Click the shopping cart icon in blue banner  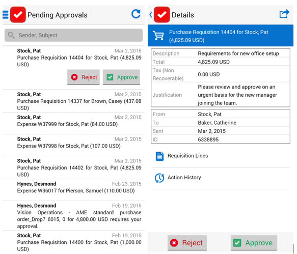(158, 36)
